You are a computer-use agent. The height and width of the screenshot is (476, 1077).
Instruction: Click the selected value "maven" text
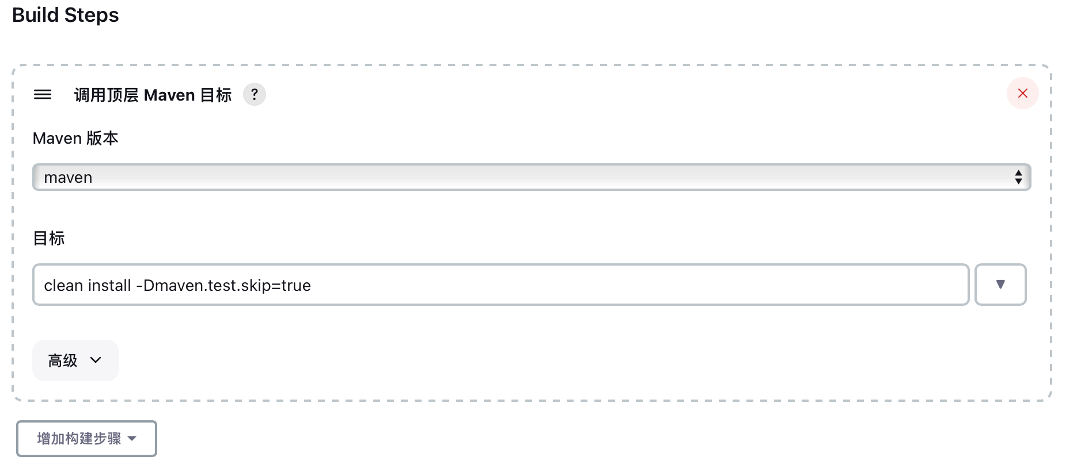pyautogui.click(x=68, y=178)
